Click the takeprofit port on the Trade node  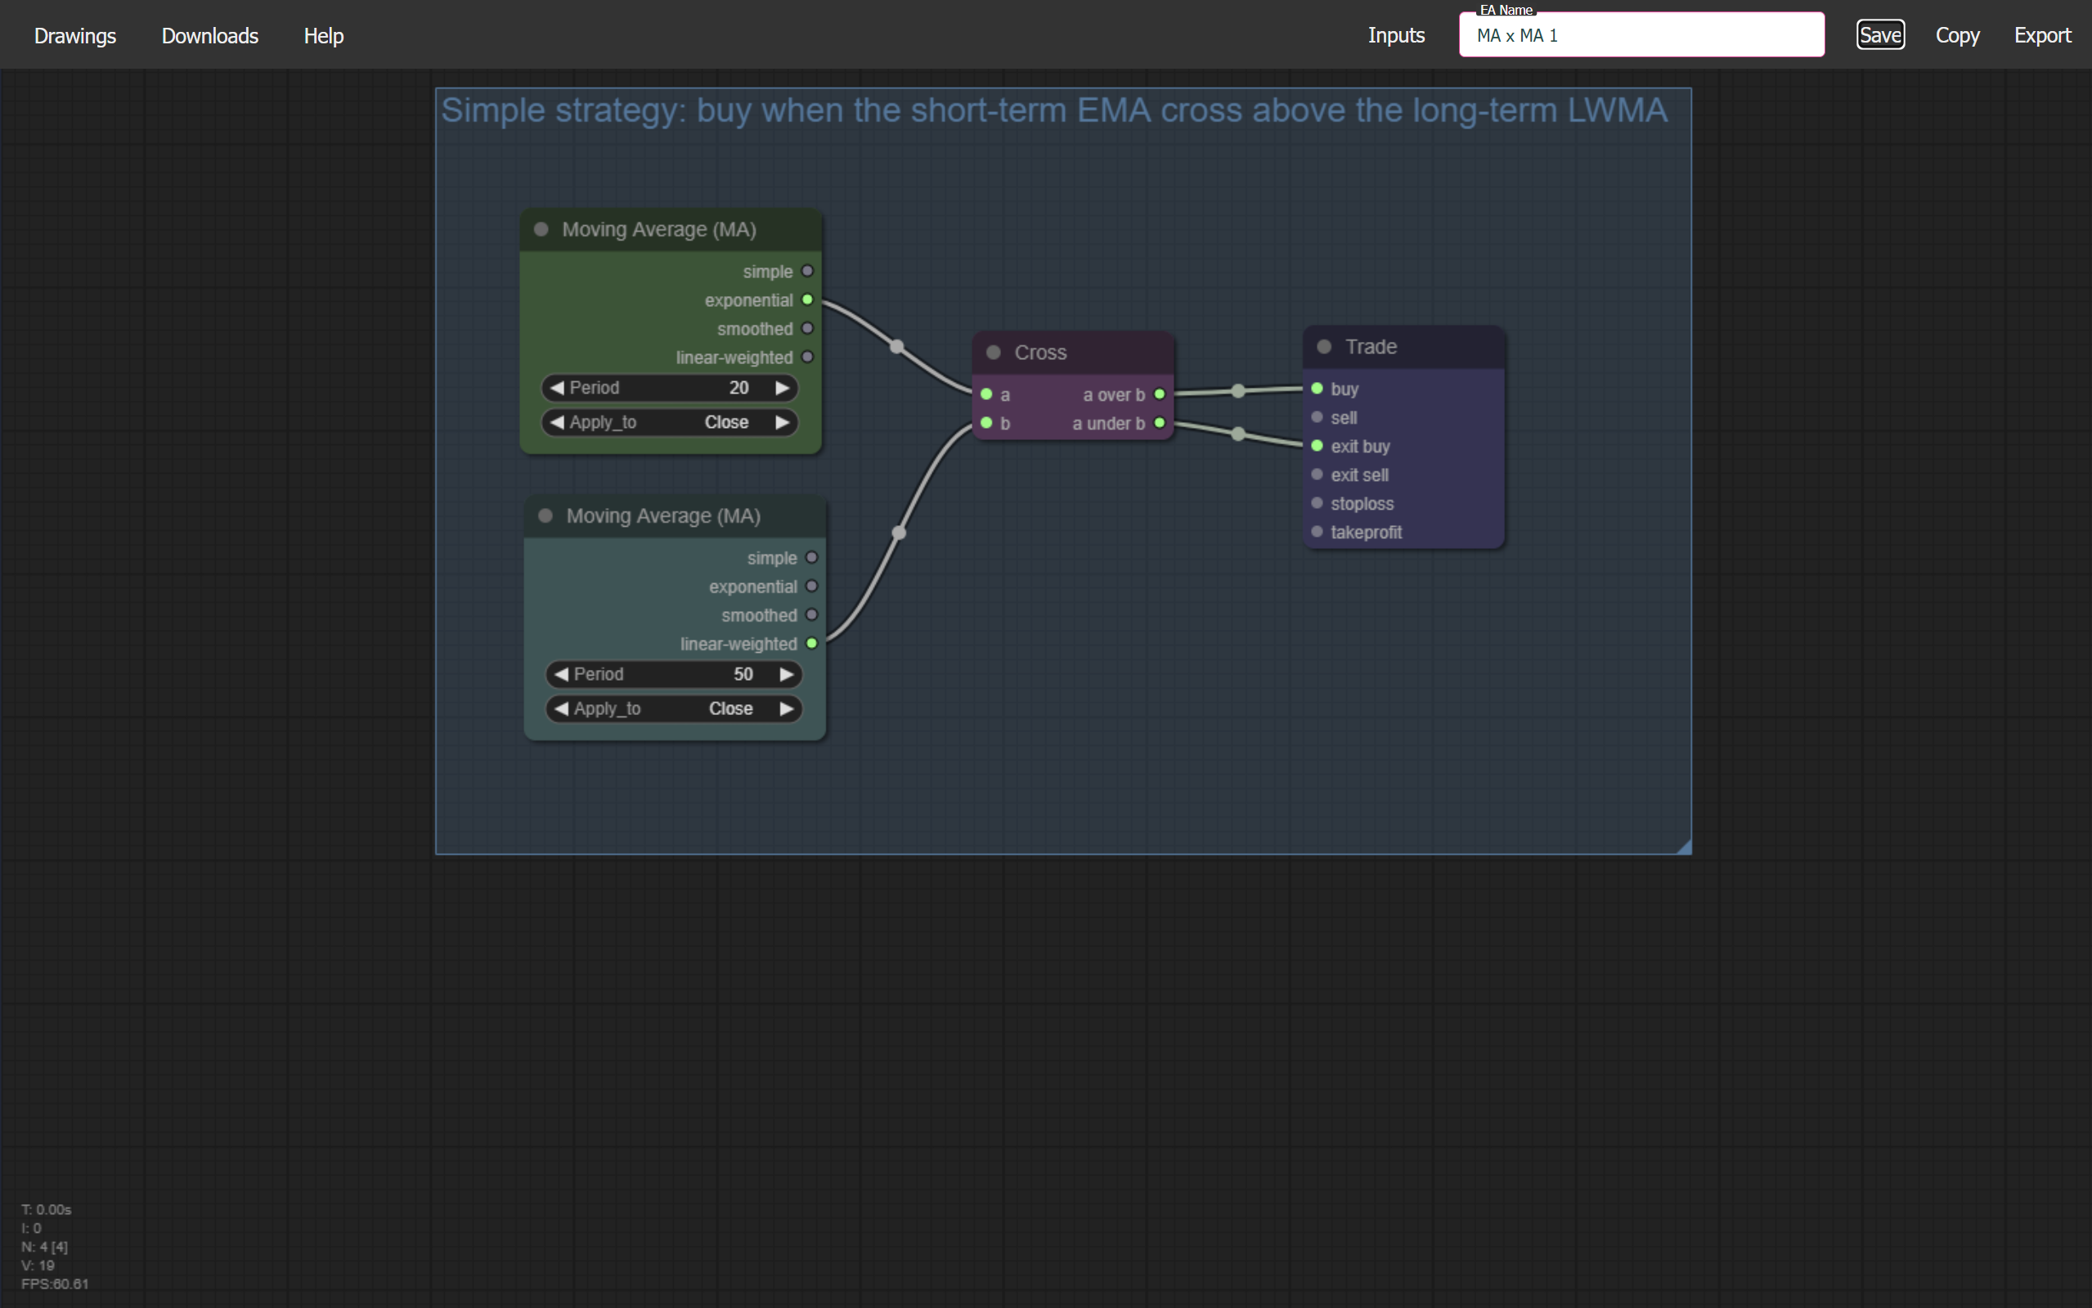click(x=1318, y=531)
